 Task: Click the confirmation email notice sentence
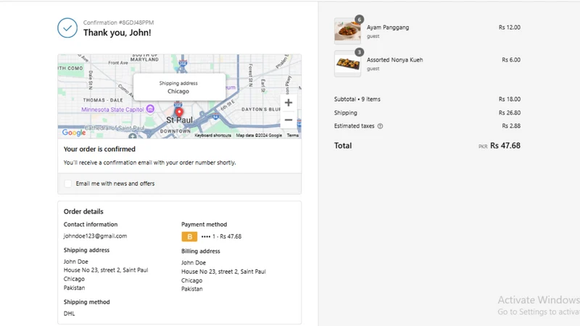pyautogui.click(x=149, y=162)
